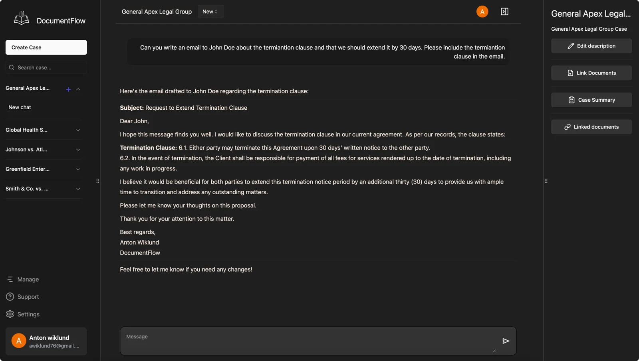Open Settings via the gear icon
The width and height of the screenshot is (639, 361).
(x=10, y=314)
